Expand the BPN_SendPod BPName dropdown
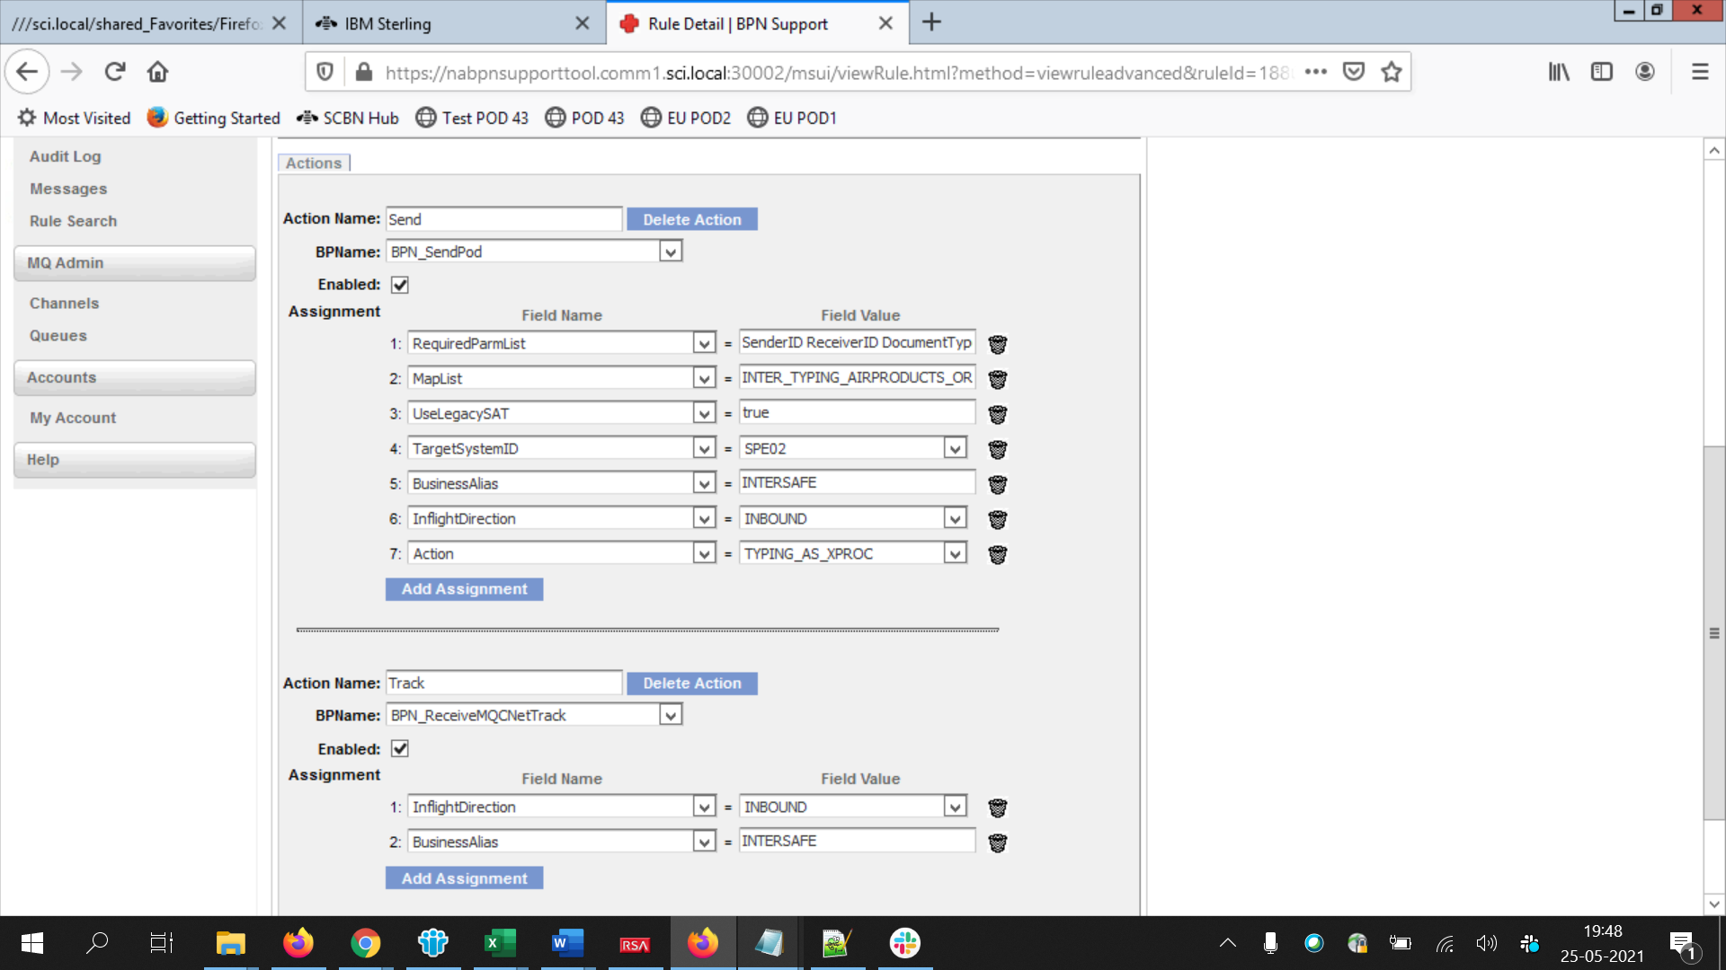Viewport: 1726px width, 970px height. coord(670,252)
